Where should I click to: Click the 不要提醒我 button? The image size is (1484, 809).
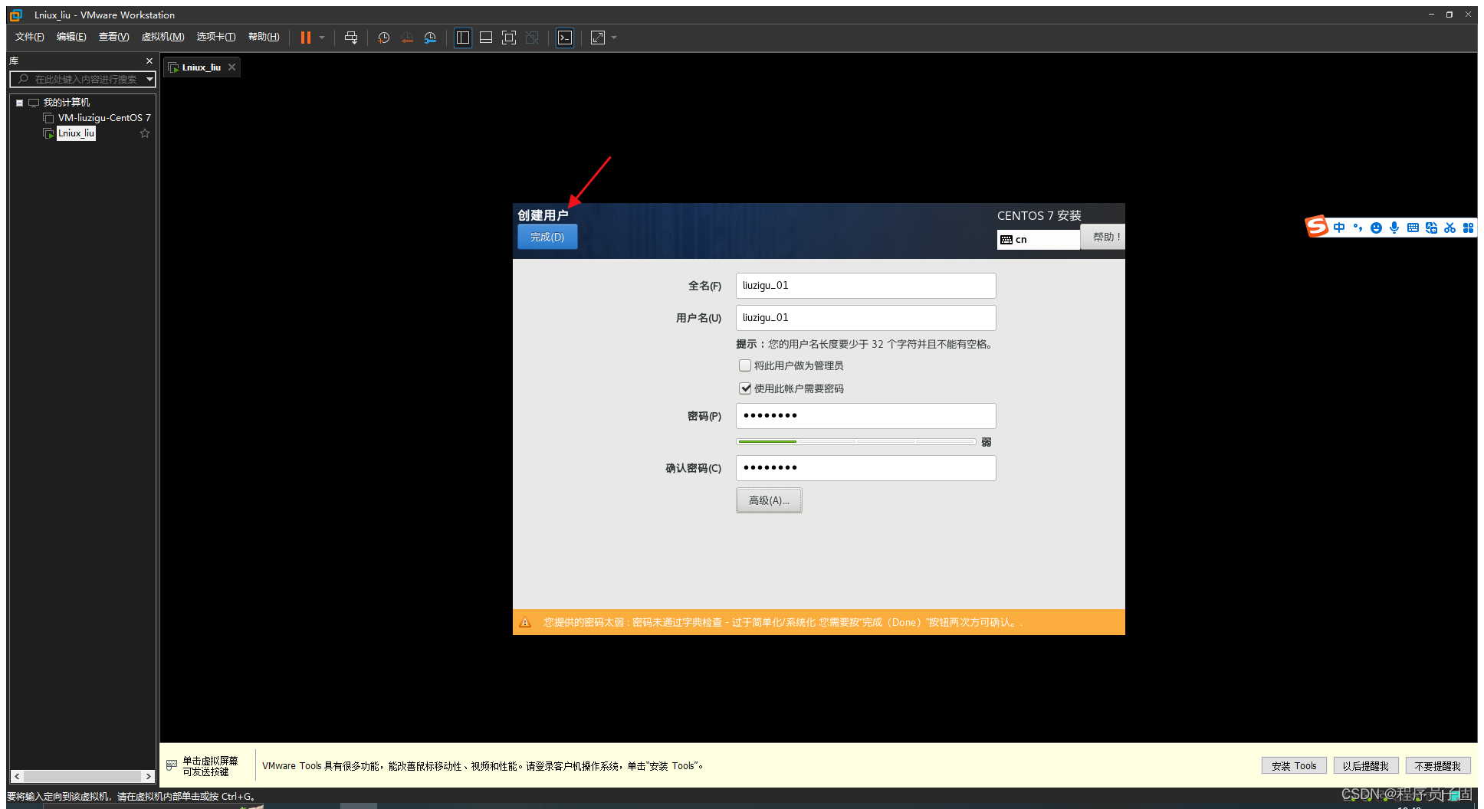[x=1438, y=765]
